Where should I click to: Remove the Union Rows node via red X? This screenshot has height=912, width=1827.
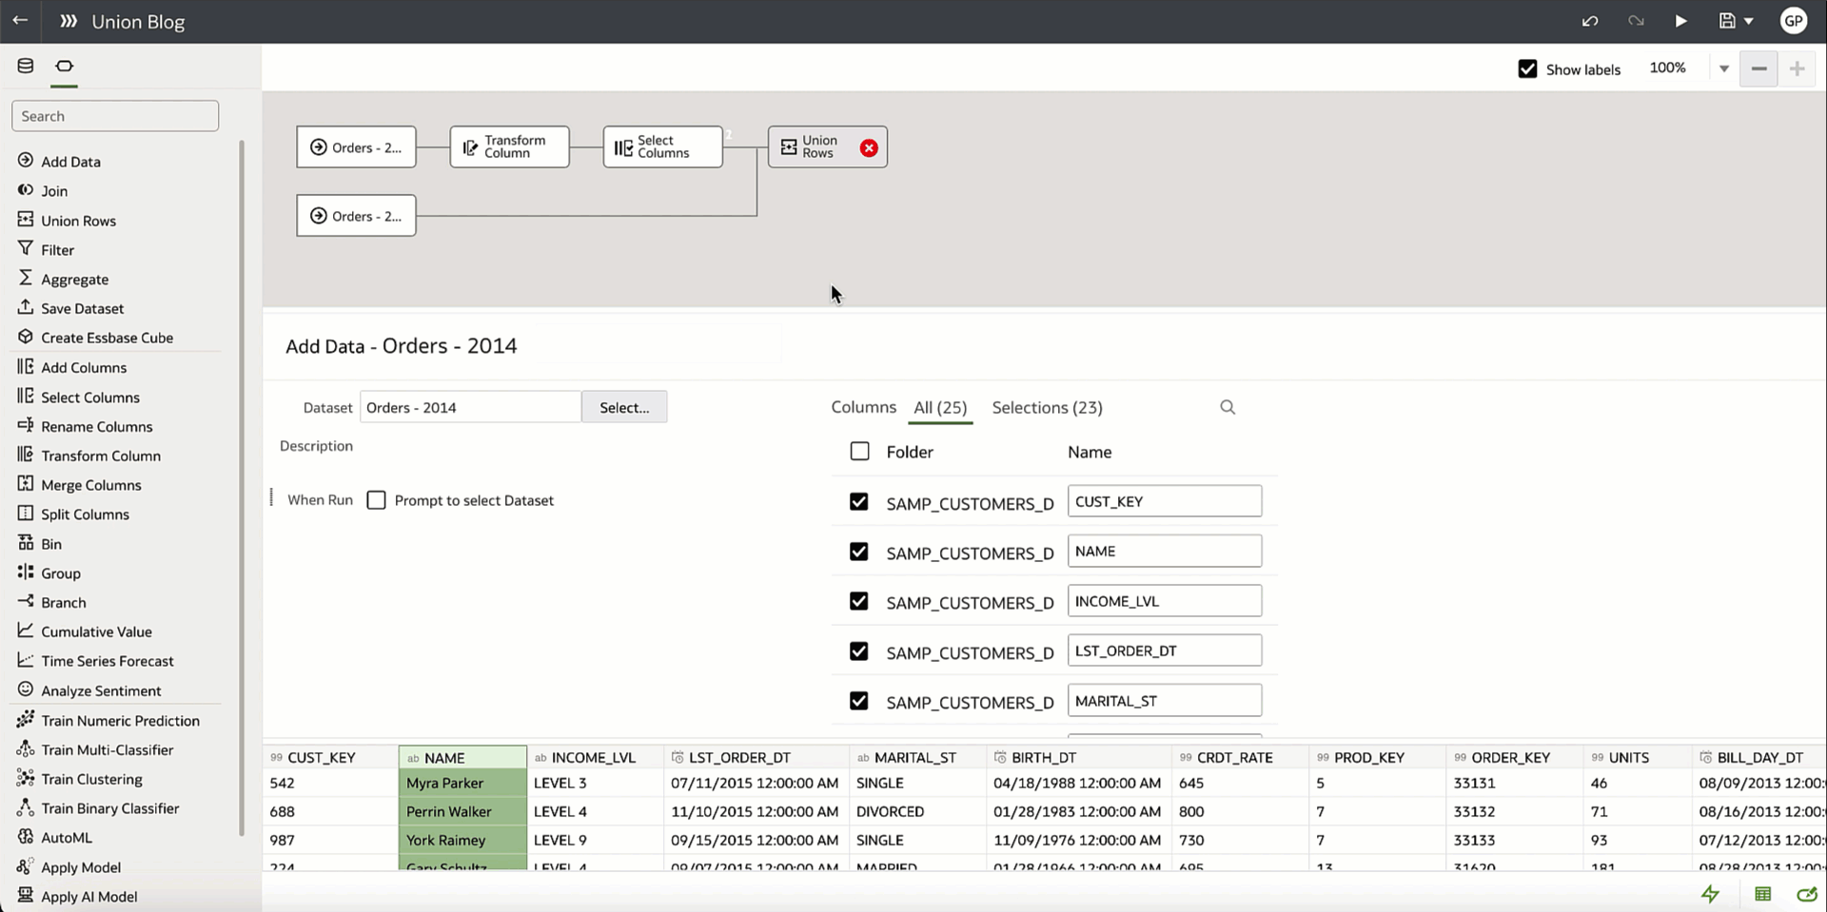868,147
